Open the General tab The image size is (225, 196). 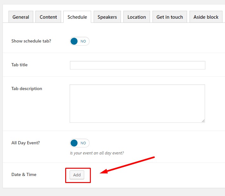[21, 17]
